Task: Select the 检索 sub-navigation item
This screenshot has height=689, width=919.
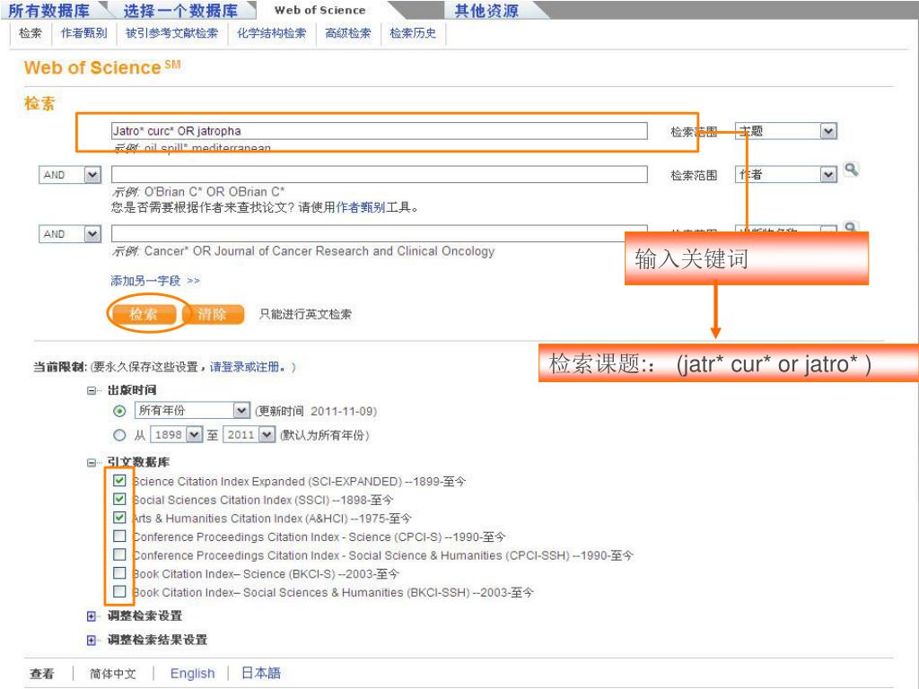Action: click(31, 33)
